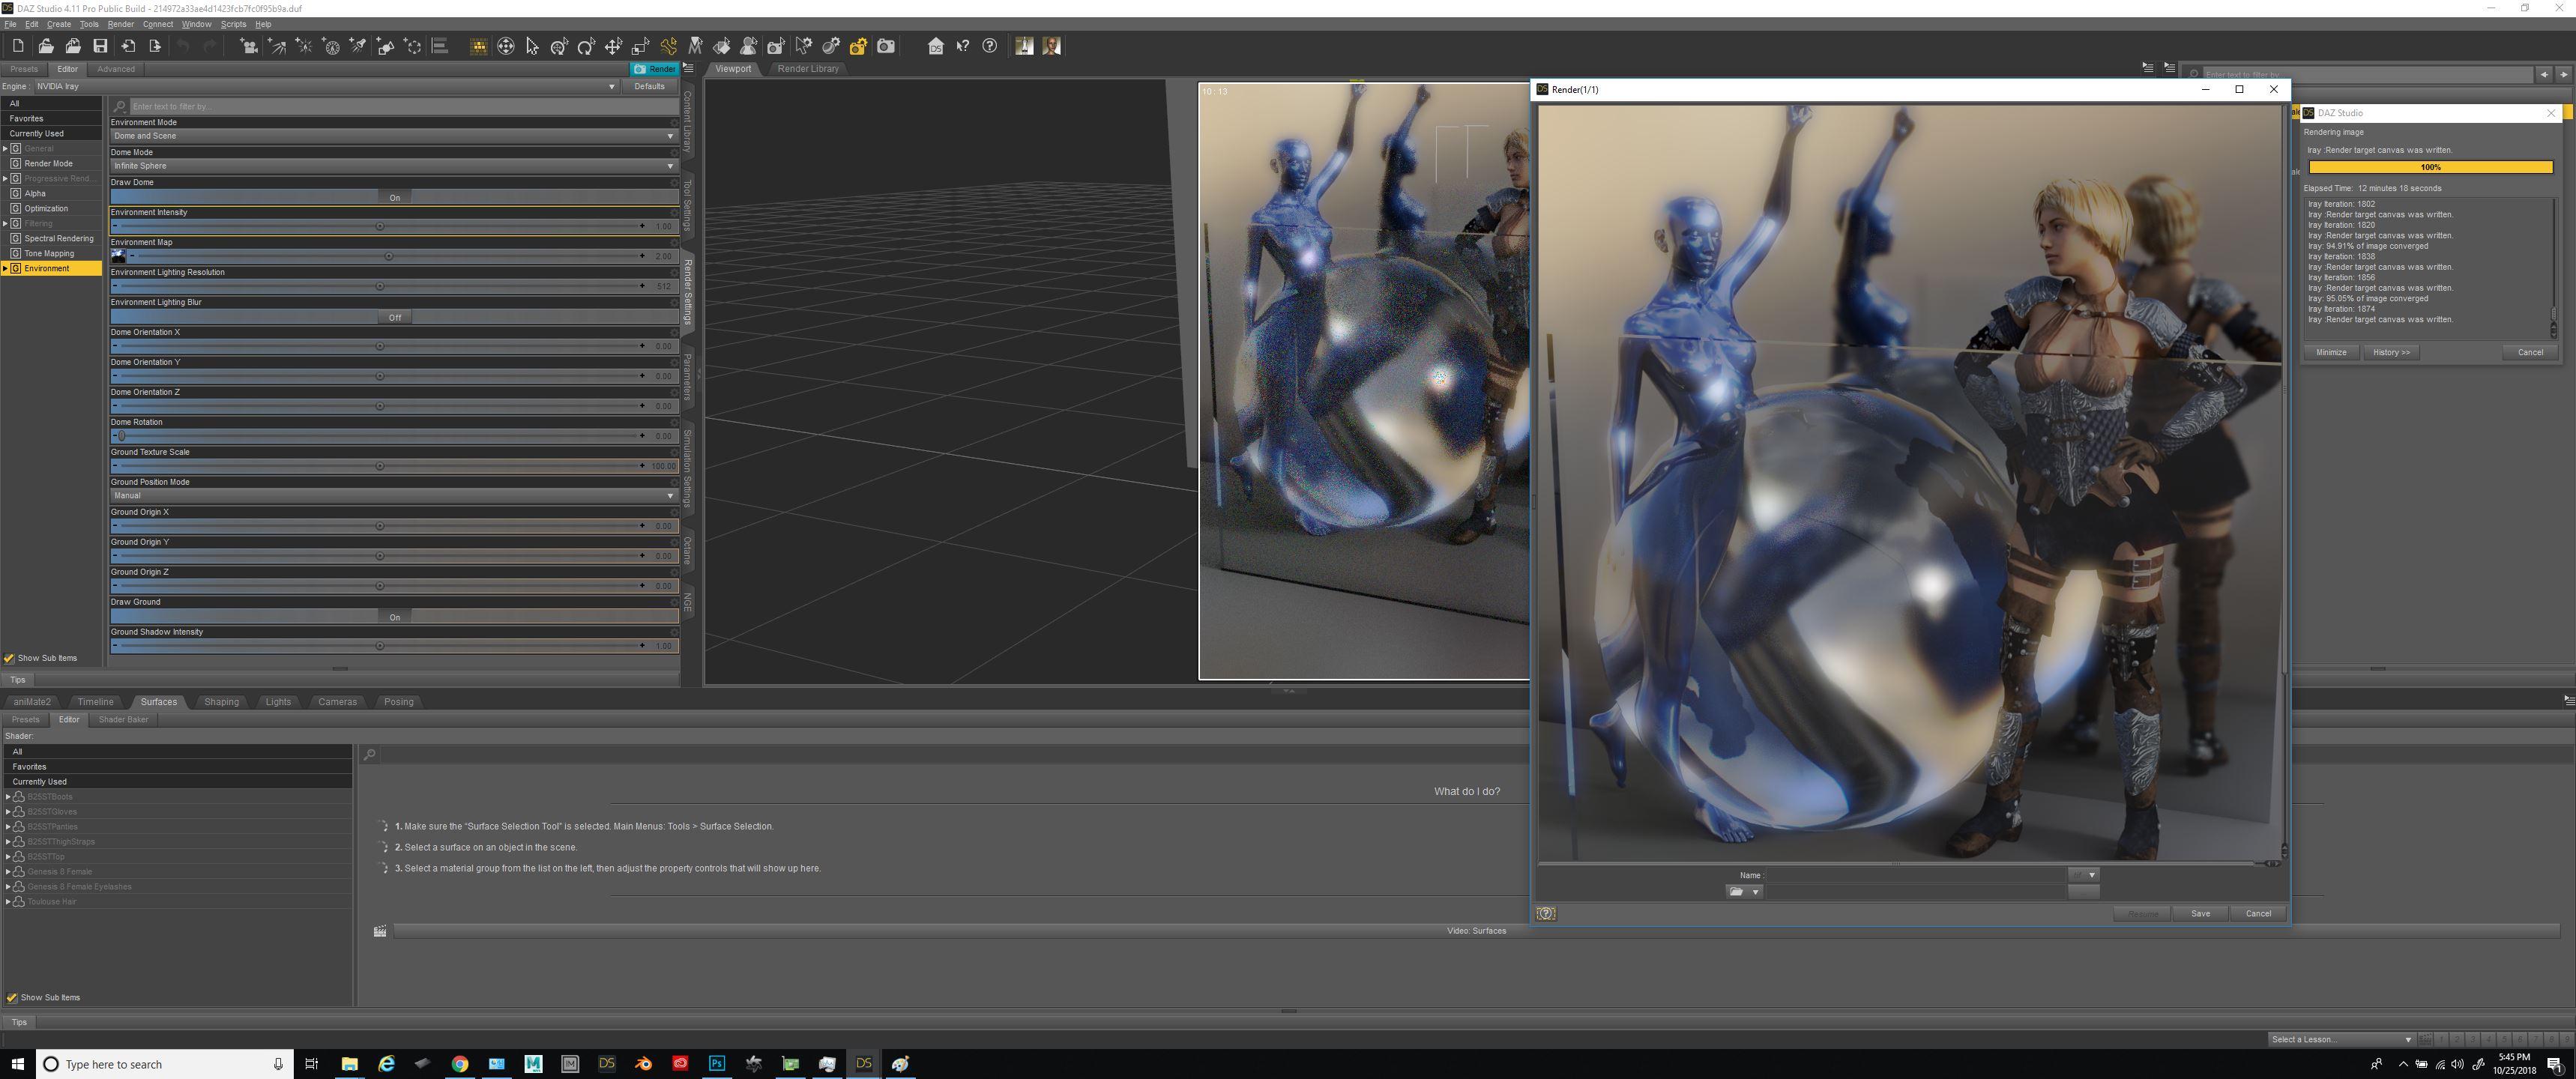The height and width of the screenshot is (1079, 2576).
Task: Open the Render menu in the menu bar
Action: [x=120, y=23]
